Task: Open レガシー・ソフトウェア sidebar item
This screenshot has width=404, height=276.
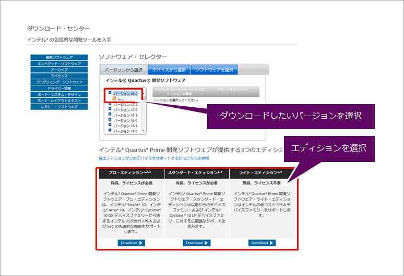Action: 59,107
